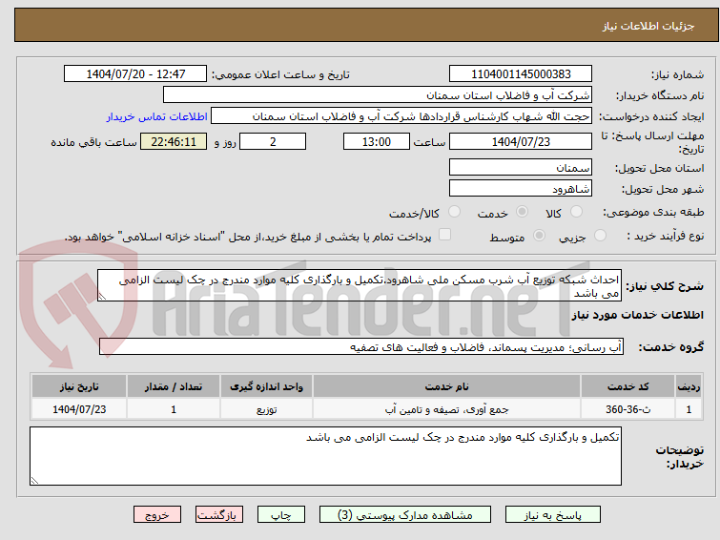Click the ایجاد کننده درخواست field
The width and height of the screenshot is (720, 540).
(401, 116)
